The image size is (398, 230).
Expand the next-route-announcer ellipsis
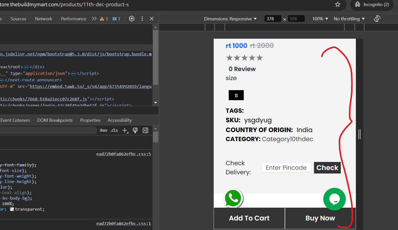coord(2,80)
